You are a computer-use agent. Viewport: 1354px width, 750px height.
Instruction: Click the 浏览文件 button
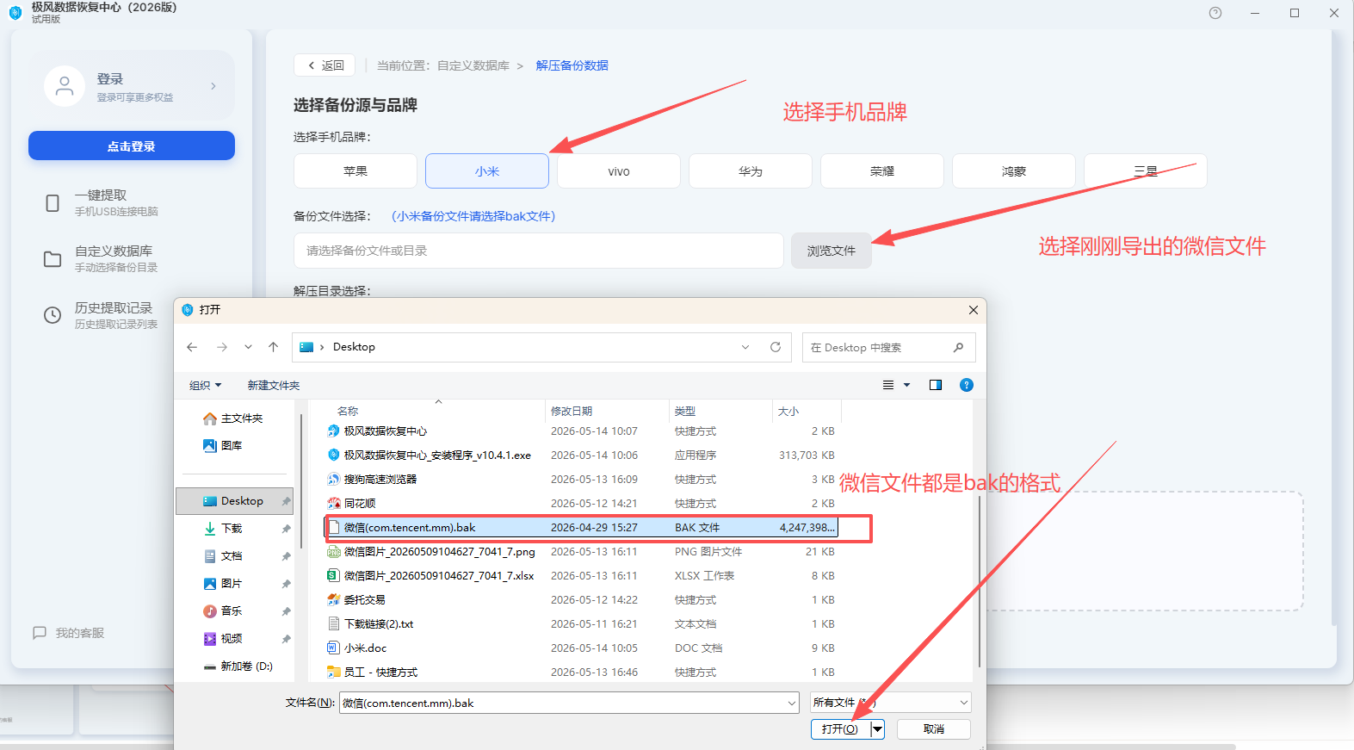pos(832,251)
